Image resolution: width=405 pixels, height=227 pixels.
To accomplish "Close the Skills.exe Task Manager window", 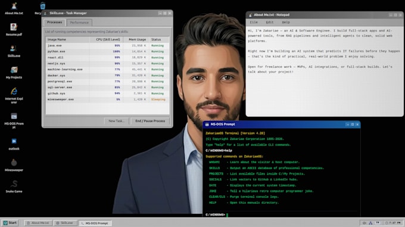I will (x=170, y=13).
